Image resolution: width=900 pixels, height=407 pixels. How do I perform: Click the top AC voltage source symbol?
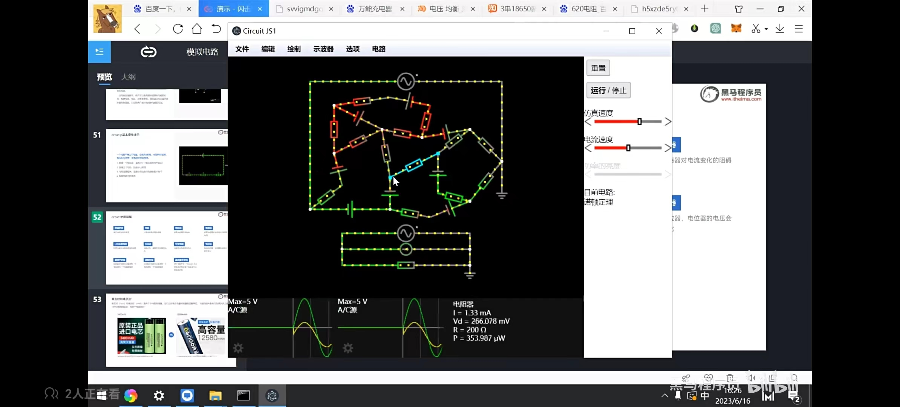click(x=406, y=81)
